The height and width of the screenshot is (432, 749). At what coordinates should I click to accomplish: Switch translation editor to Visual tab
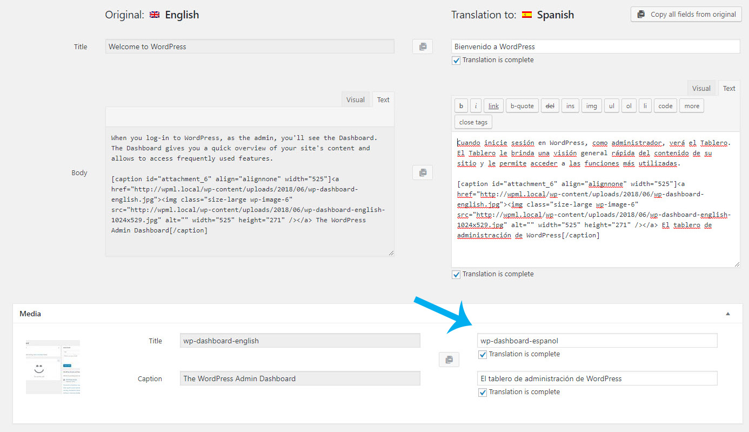(x=701, y=88)
